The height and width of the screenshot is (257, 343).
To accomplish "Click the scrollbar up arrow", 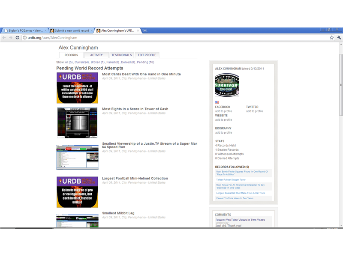I will coord(341,45).
